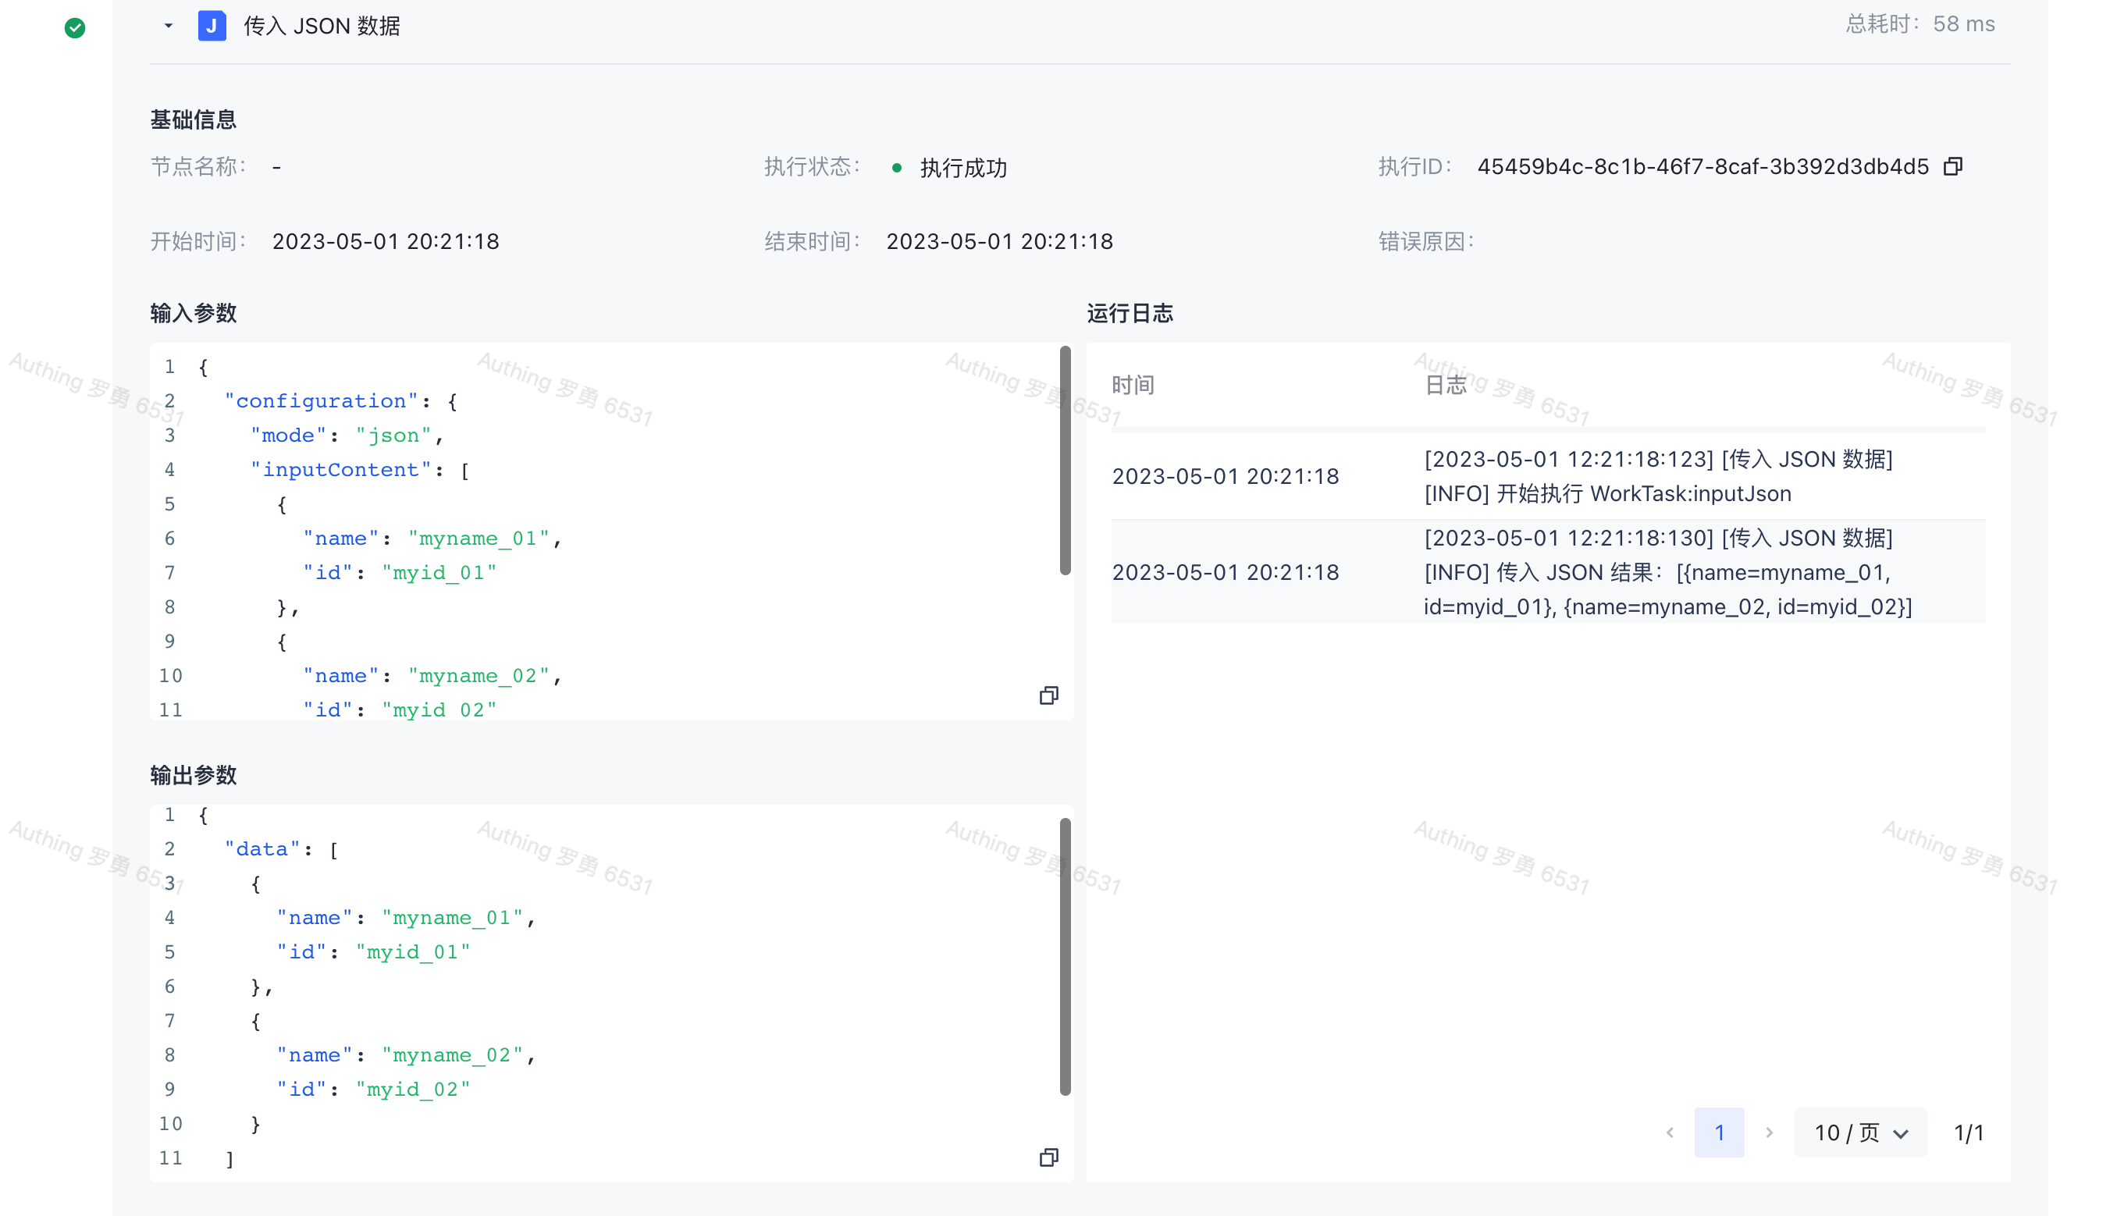Click the execution ID text value

coord(1702,167)
